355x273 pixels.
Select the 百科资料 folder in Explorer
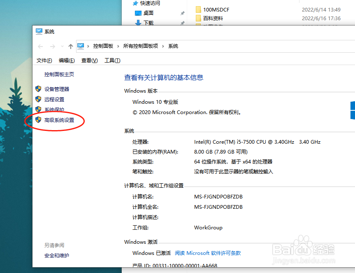click(x=213, y=19)
